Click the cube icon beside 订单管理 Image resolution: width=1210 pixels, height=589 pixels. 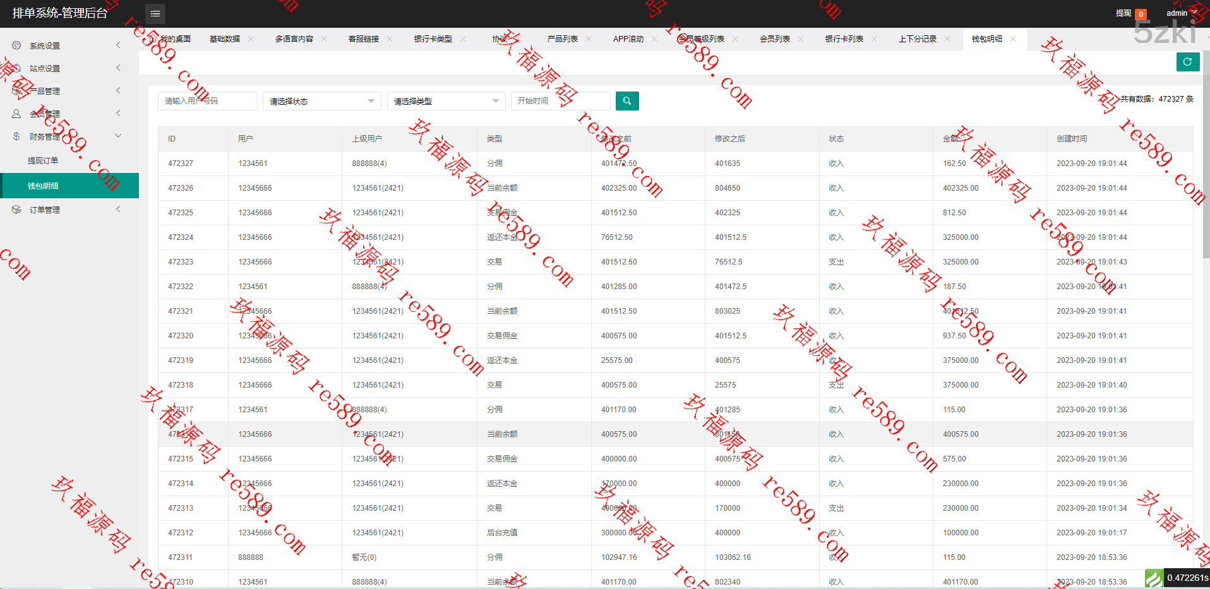point(16,210)
